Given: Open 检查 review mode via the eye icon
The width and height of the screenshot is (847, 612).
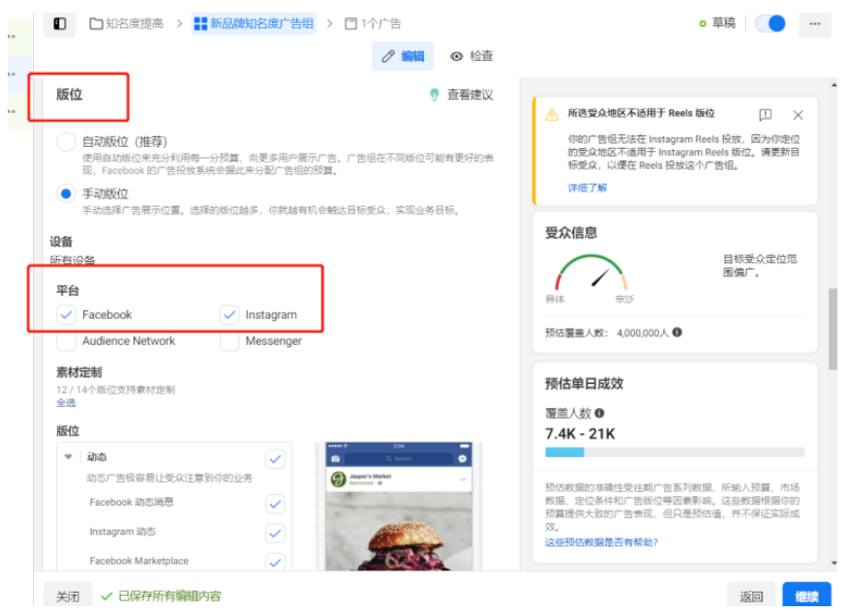Looking at the screenshot, I should [458, 55].
